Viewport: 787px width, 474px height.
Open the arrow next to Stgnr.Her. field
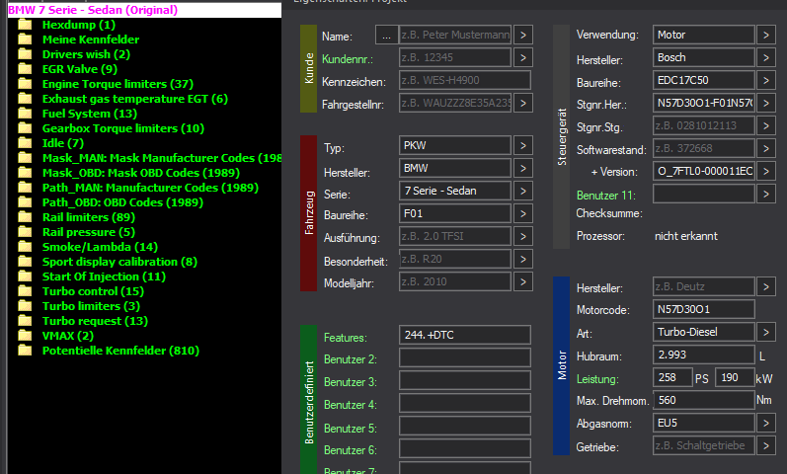766,103
